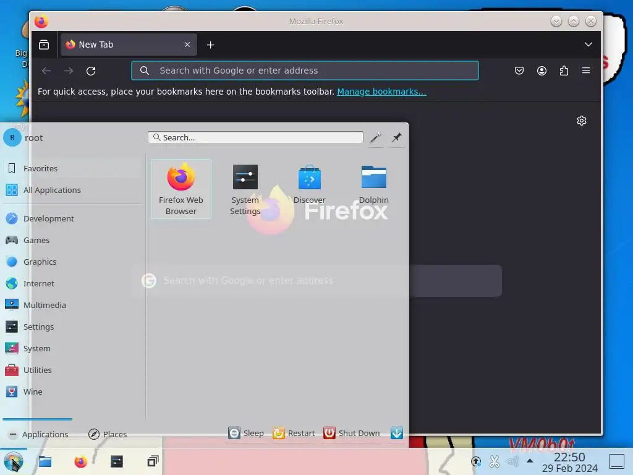Open Firefox View recent browsing icon

[x=44, y=45]
